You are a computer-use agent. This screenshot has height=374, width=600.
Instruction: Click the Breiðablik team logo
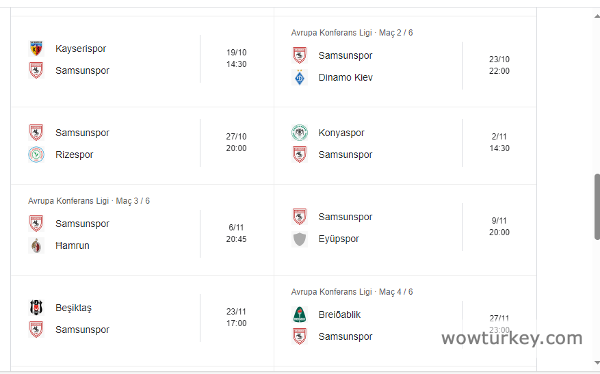pos(299,315)
